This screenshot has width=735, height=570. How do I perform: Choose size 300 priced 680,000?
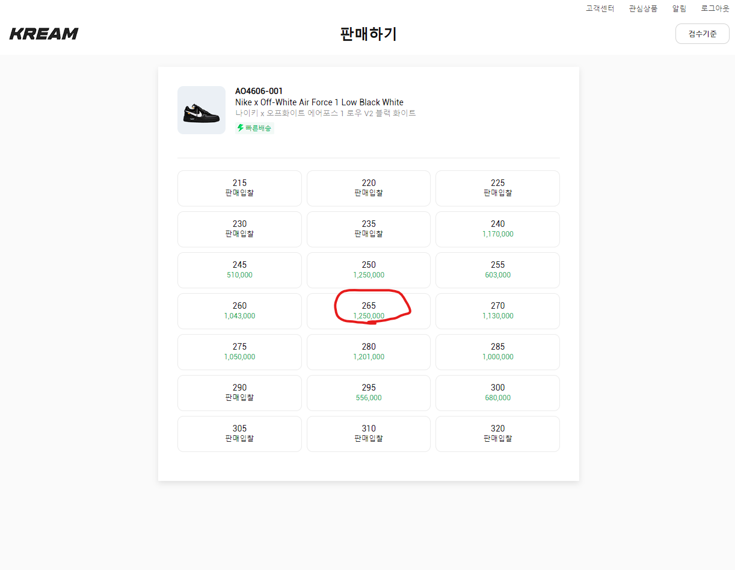(x=497, y=392)
